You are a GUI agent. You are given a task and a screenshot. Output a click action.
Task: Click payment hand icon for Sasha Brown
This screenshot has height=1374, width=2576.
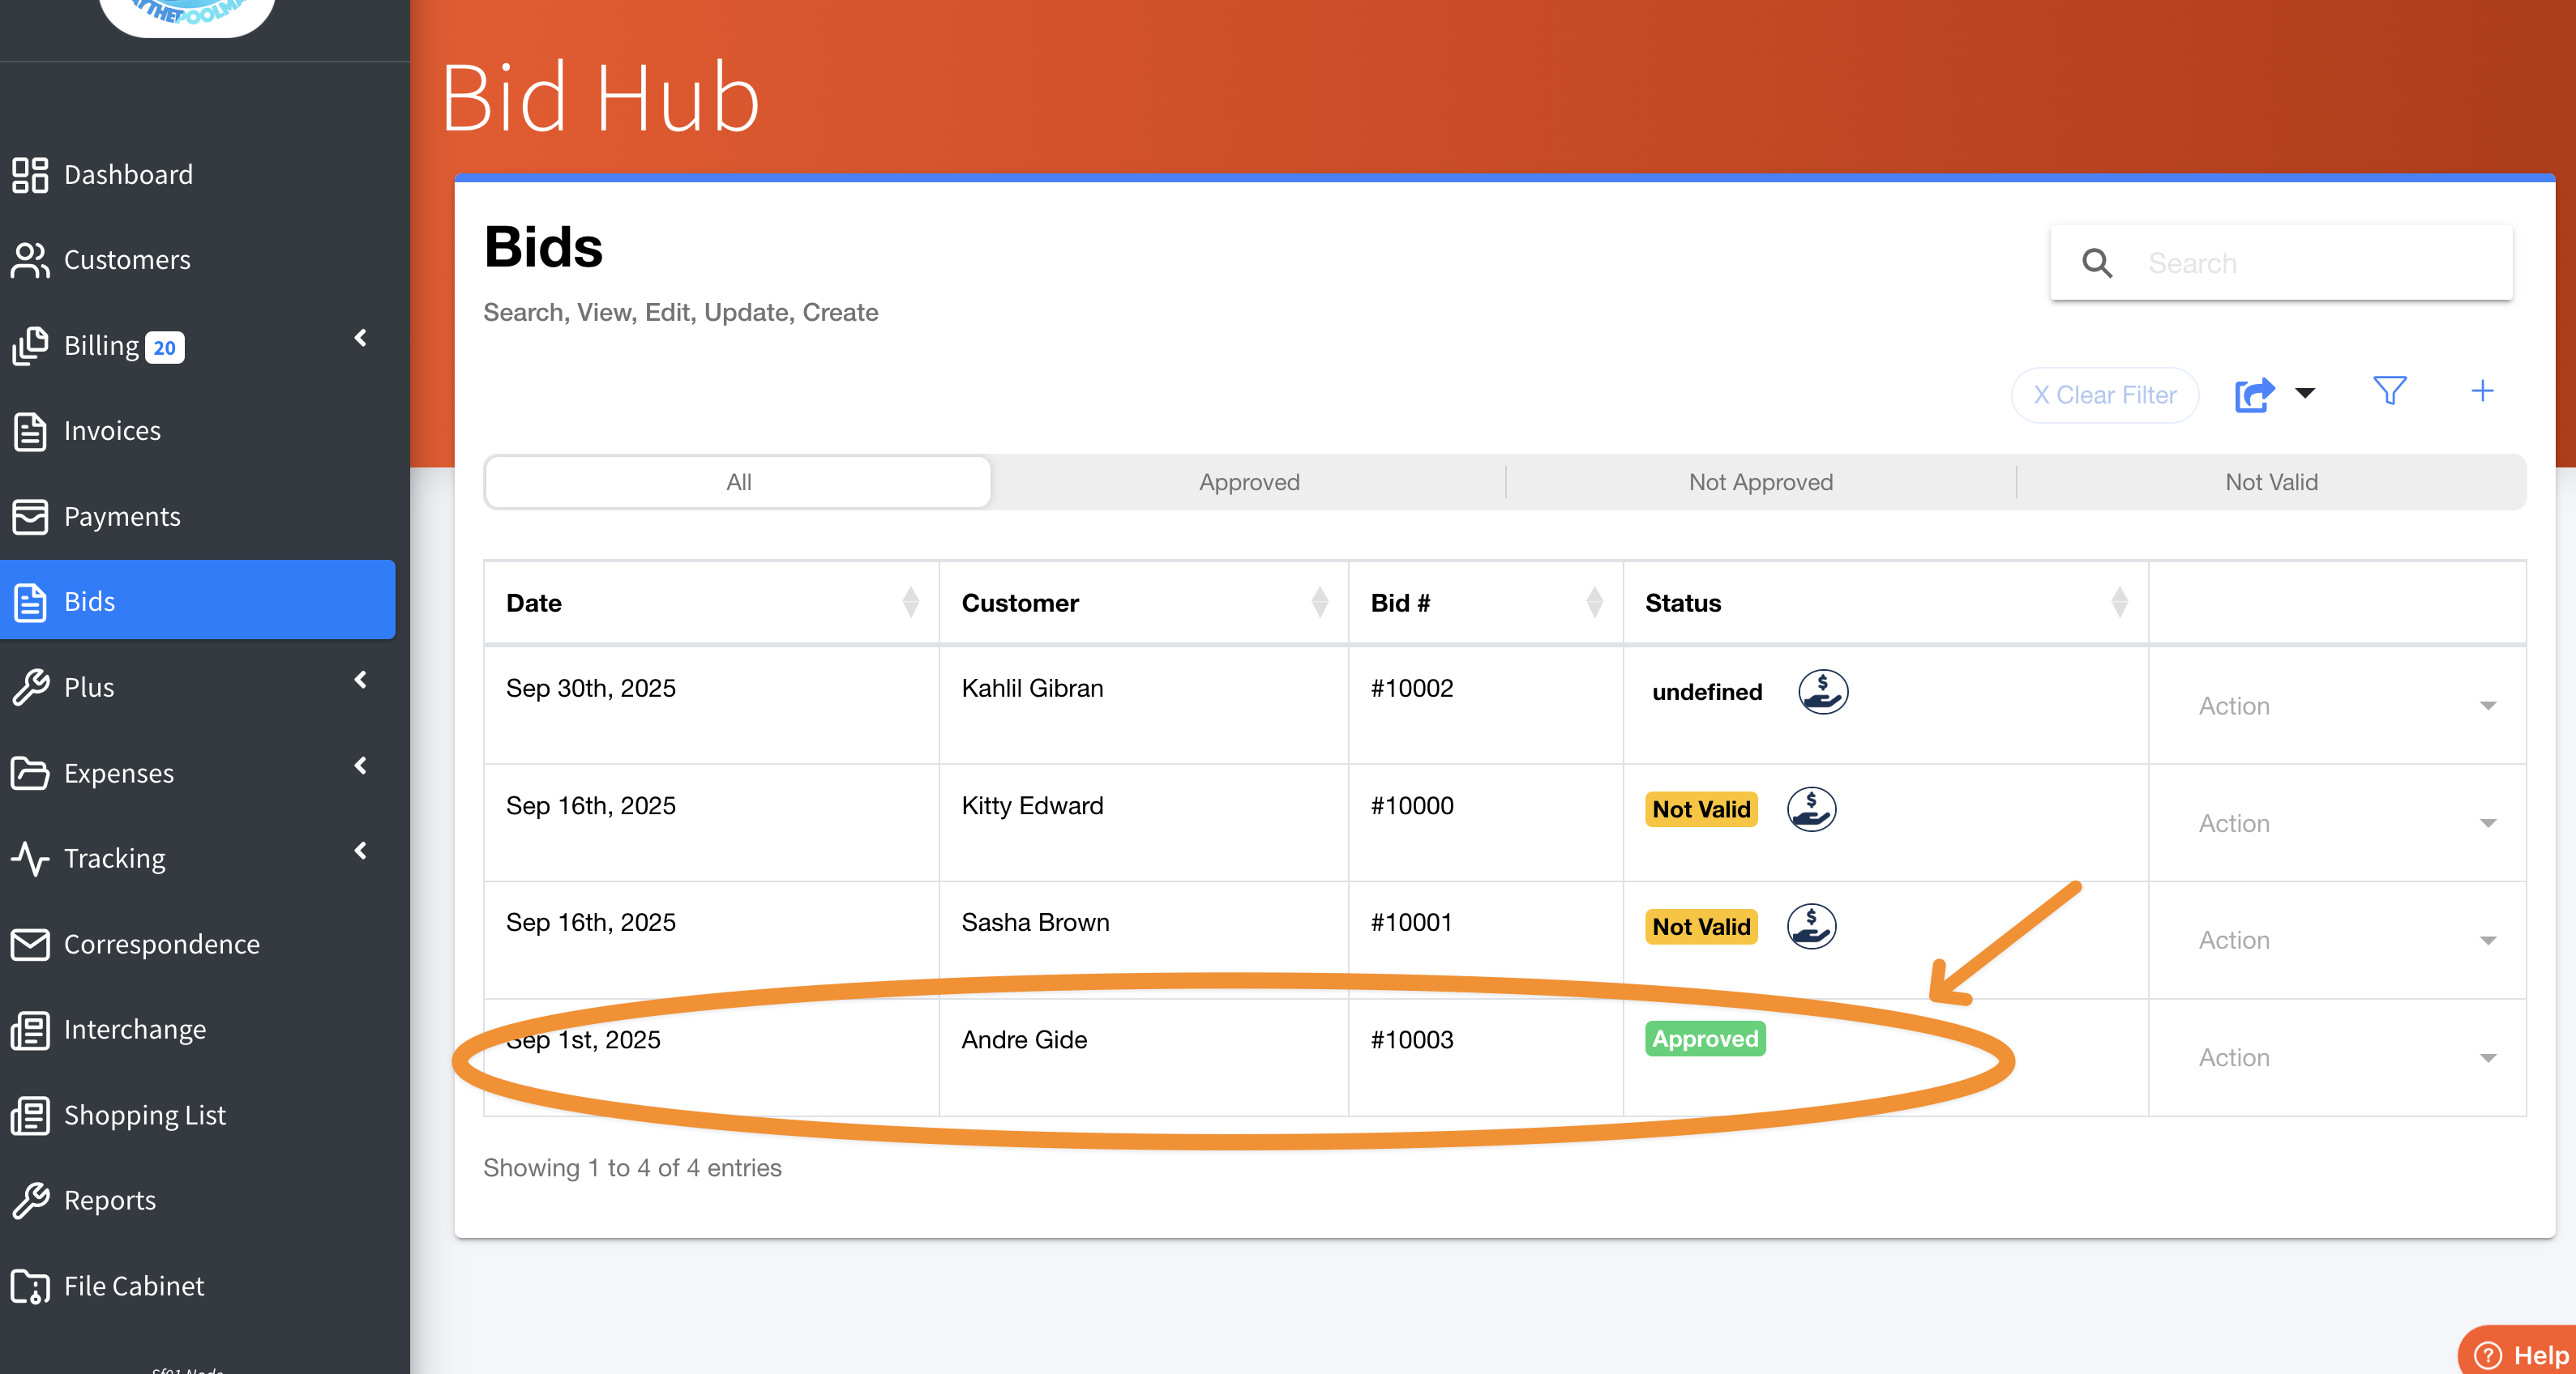coord(1810,926)
